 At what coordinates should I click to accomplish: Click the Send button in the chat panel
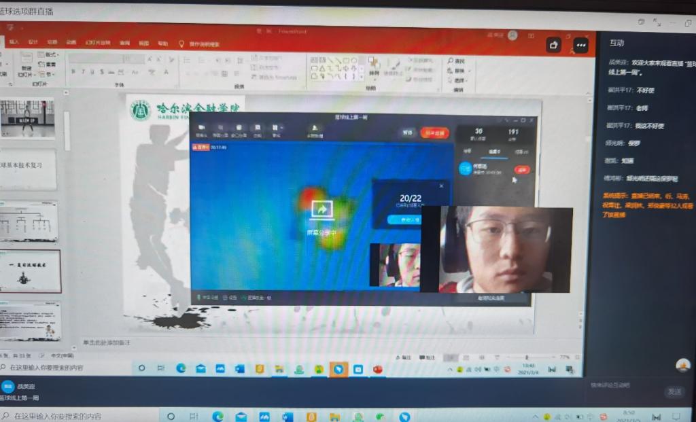(x=674, y=391)
